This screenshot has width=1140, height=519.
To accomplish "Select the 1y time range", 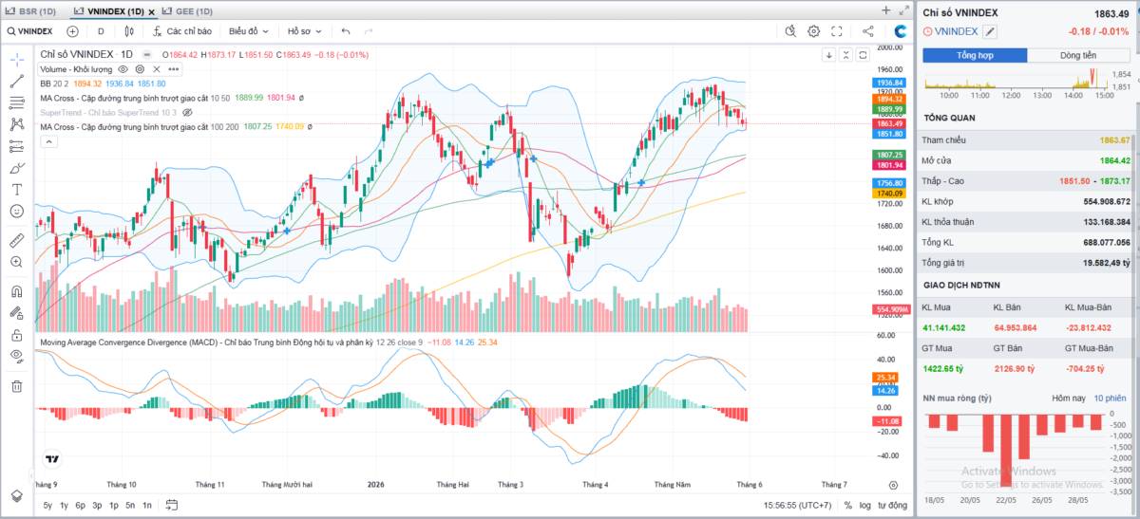I will pyautogui.click(x=64, y=505).
